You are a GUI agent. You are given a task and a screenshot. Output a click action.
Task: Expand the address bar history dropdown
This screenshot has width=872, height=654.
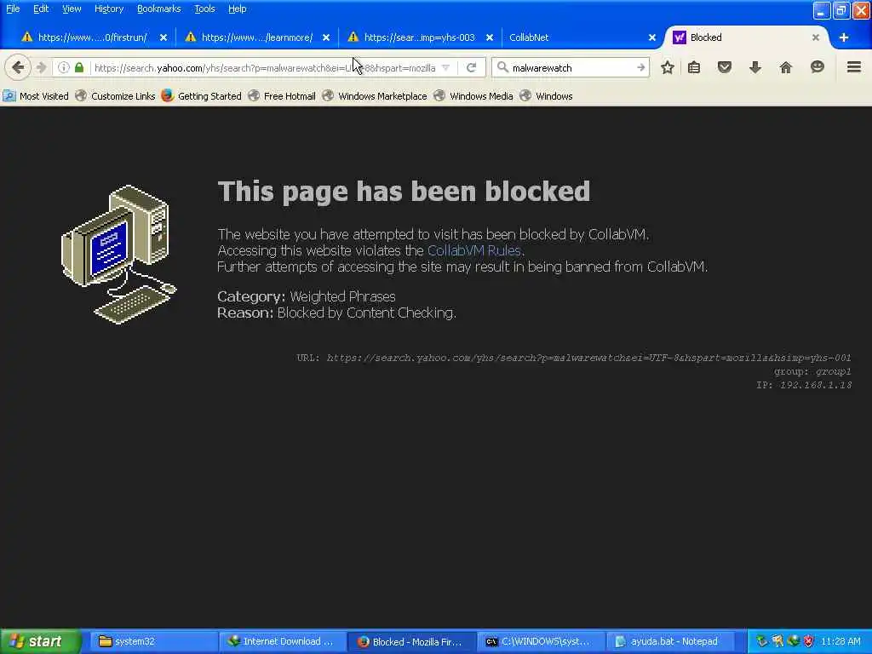pos(445,68)
